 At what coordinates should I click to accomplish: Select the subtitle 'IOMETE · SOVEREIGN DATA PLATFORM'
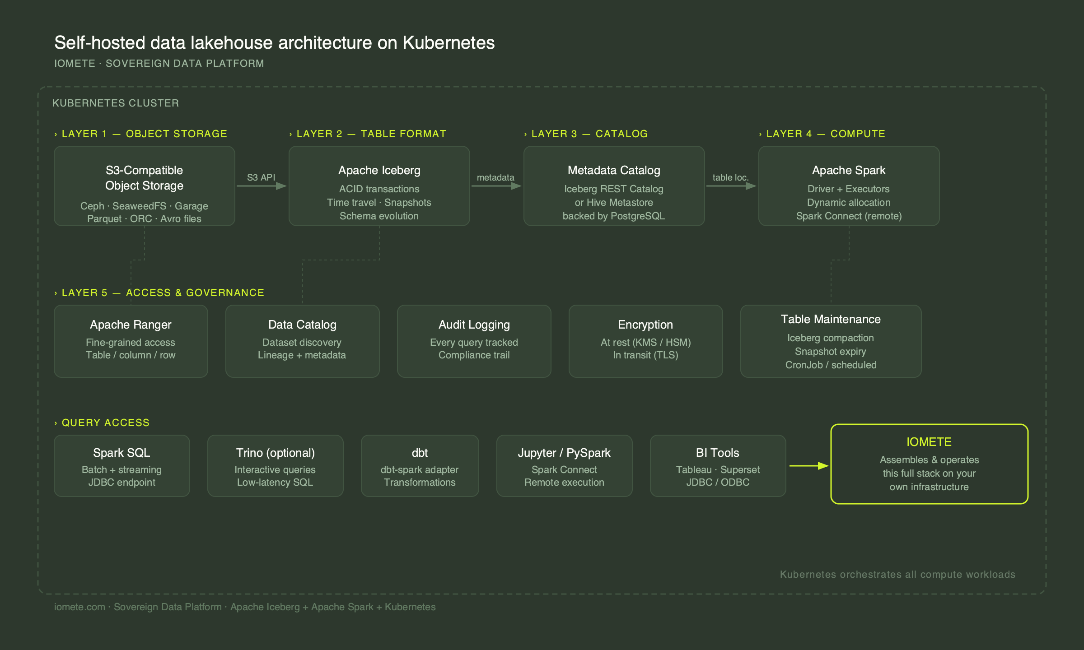click(159, 64)
